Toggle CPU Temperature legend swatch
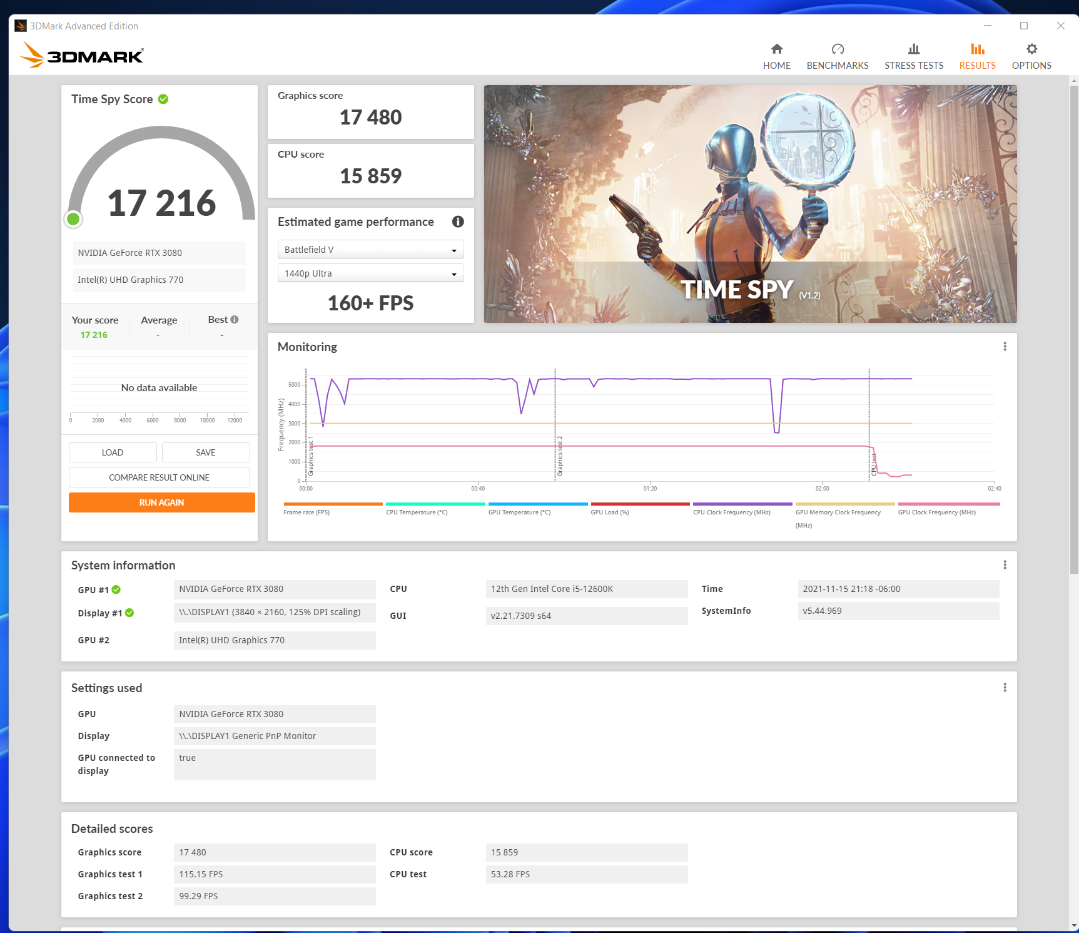 435,504
